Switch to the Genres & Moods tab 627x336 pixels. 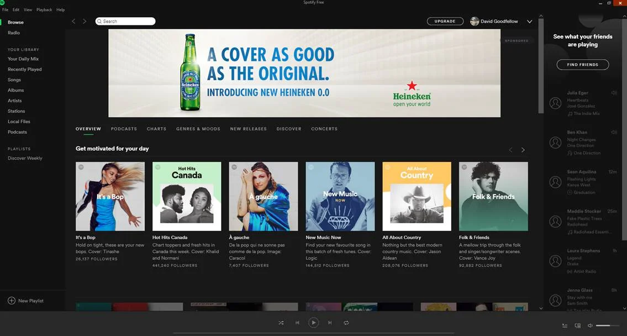point(198,129)
